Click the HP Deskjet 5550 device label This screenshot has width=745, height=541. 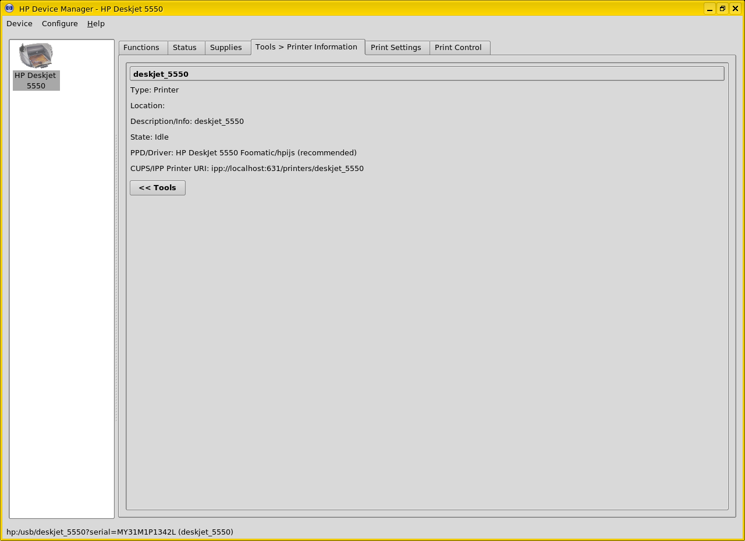[x=36, y=81]
